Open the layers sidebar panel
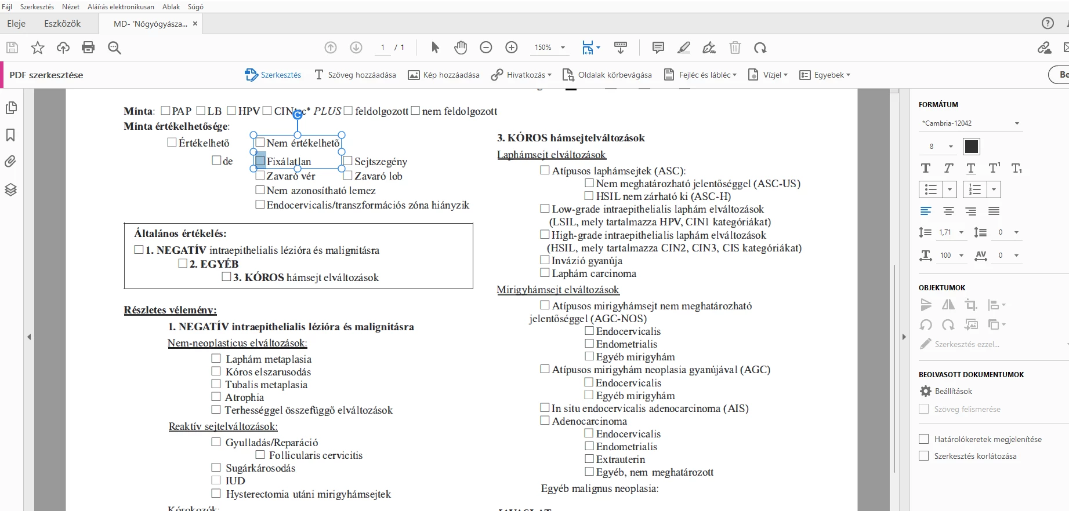This screenshot has height=511, width=1069. 10,189
